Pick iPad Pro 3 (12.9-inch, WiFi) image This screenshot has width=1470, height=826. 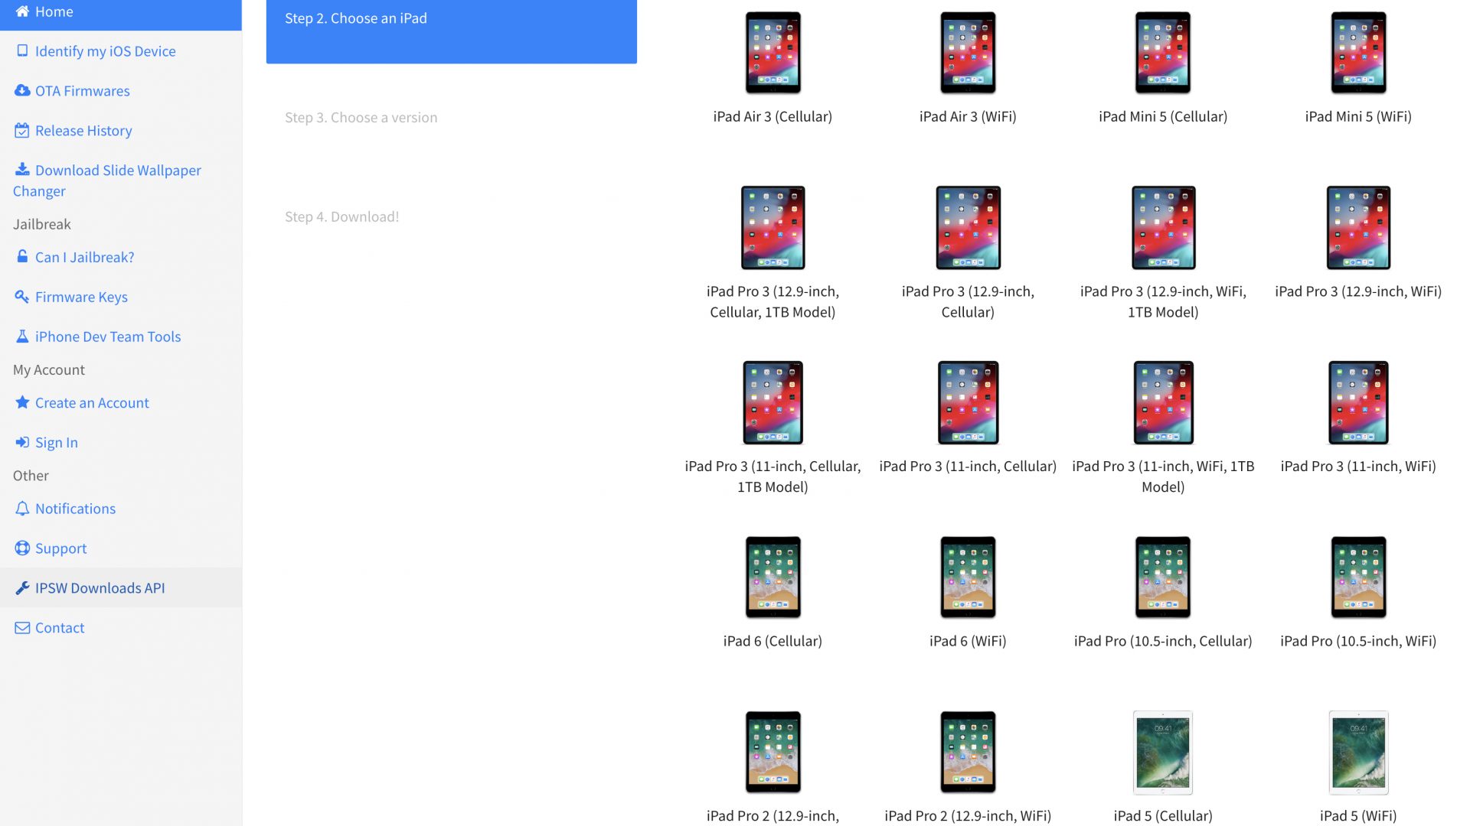click(1358, 228)
